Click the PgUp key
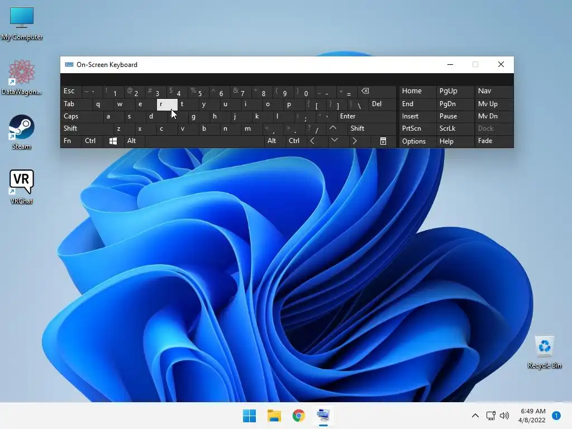The image size is (572, 429). [455, 91]
